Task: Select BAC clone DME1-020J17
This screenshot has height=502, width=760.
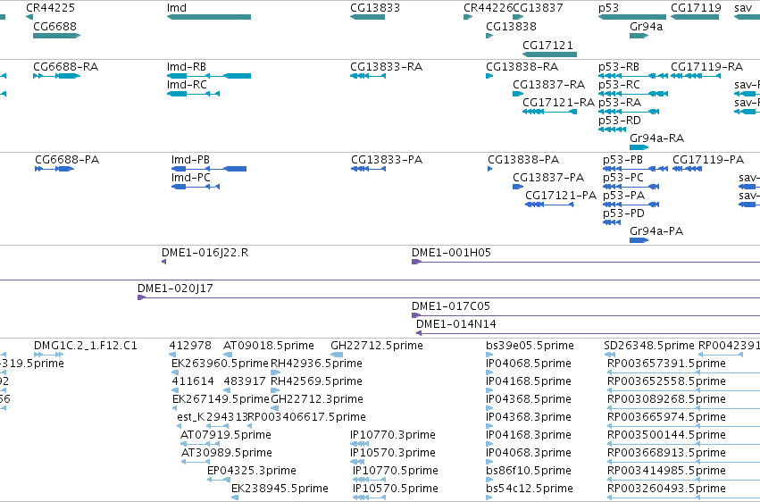Action: pyautogui.click(x=449, y=297)
